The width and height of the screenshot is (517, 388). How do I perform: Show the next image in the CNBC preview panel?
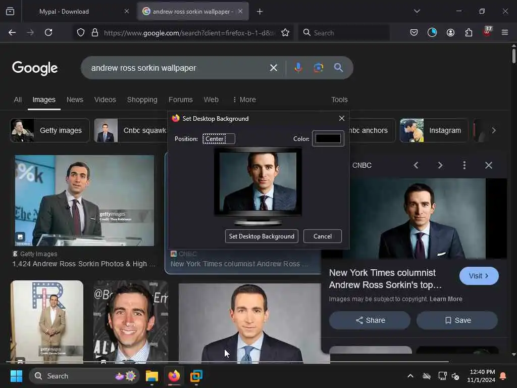click(x=440, y=165)
